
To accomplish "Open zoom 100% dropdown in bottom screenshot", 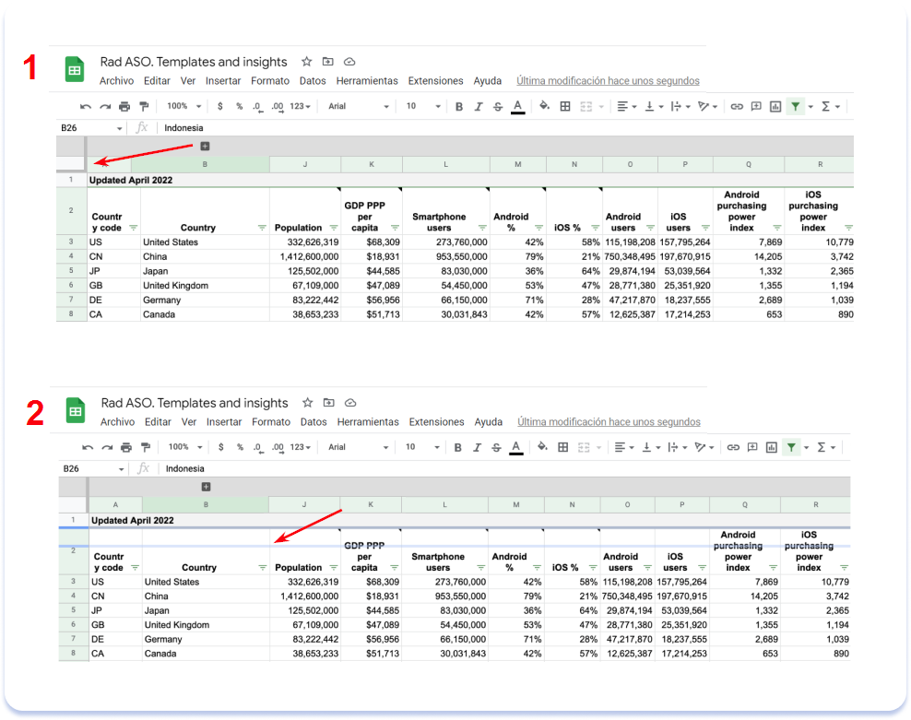I will [183, 447].
